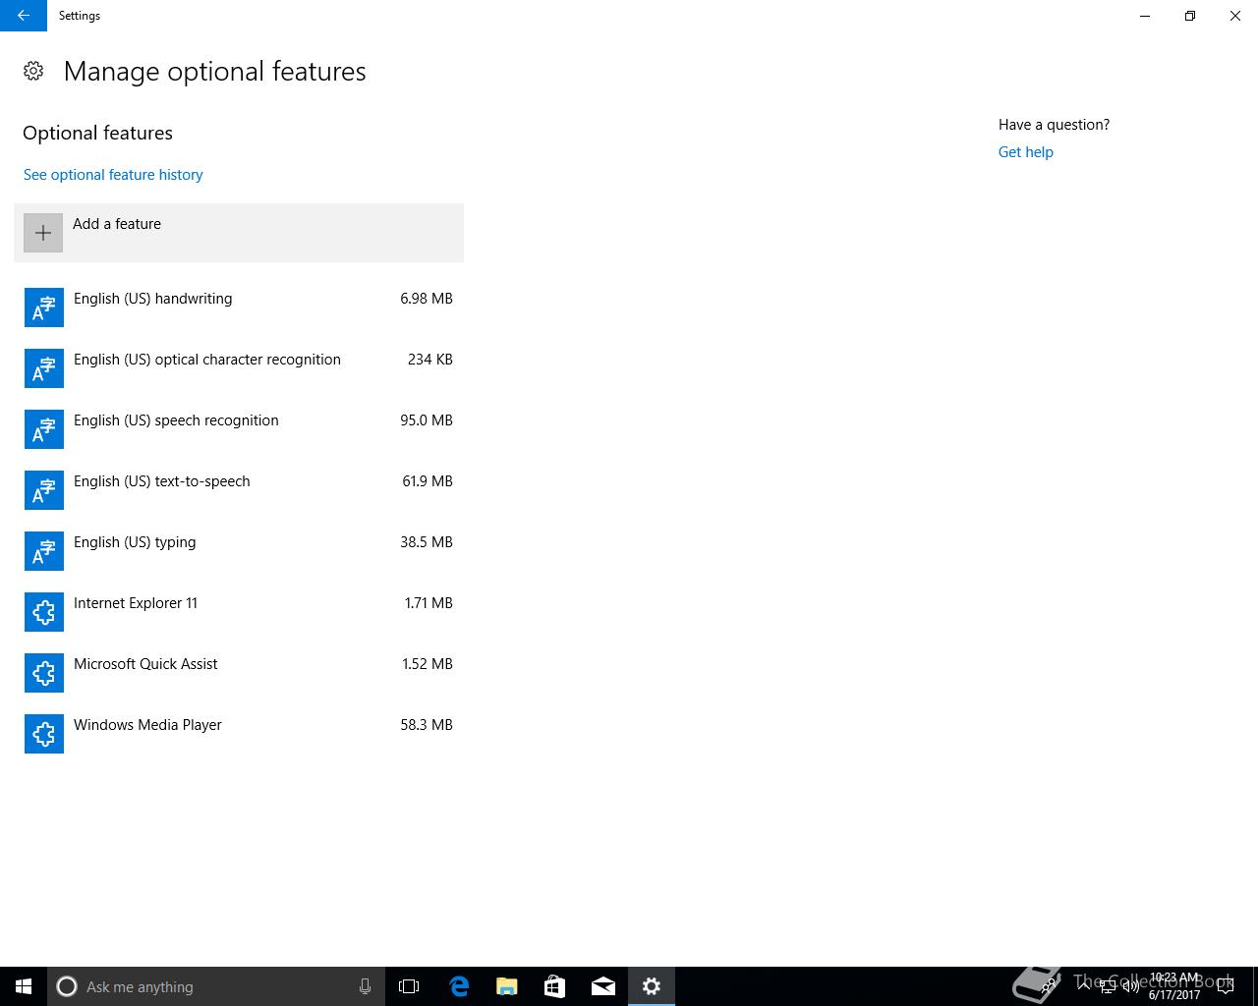Click the back arrow in Settings
The width and height of the screenshot is (1258, 1006).
click(x=24, y=16)
